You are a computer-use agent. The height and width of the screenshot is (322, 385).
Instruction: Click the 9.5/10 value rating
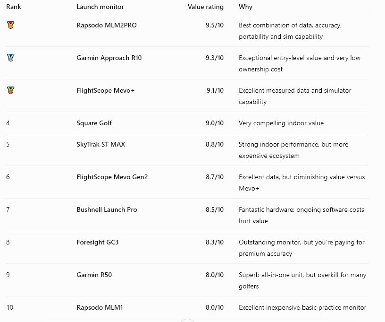coord(215,25)
